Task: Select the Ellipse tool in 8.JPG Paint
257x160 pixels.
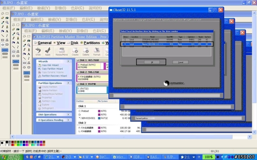Action: pos(3,44)
